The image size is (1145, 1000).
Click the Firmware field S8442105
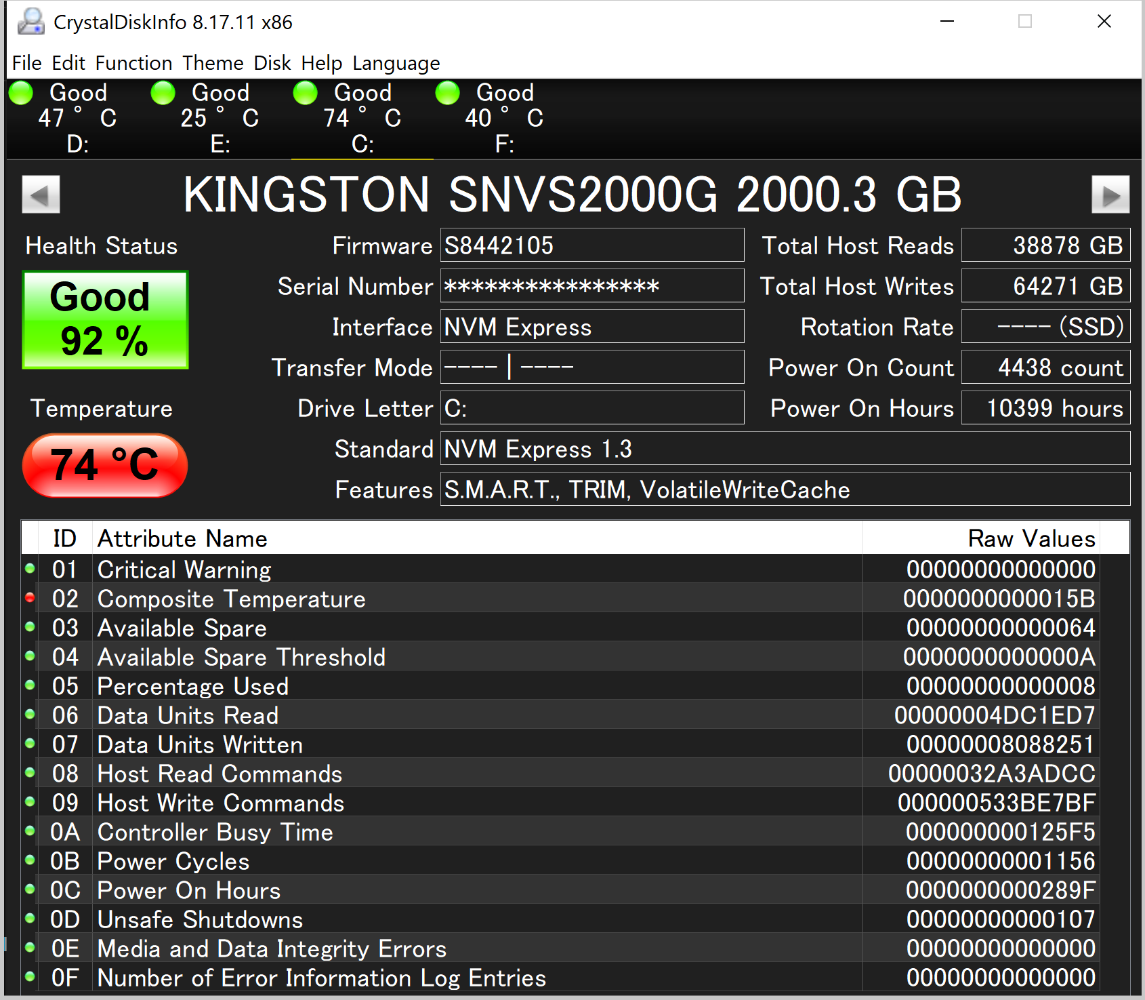tap(592, 245)
